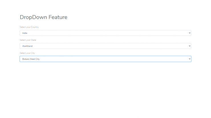Click the DropDown Feature heading
The height and width of the screenshot is (118, 211).
click(43, 17)
